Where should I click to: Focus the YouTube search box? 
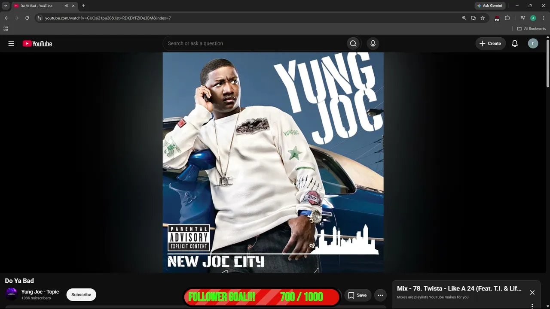point(255,43)
